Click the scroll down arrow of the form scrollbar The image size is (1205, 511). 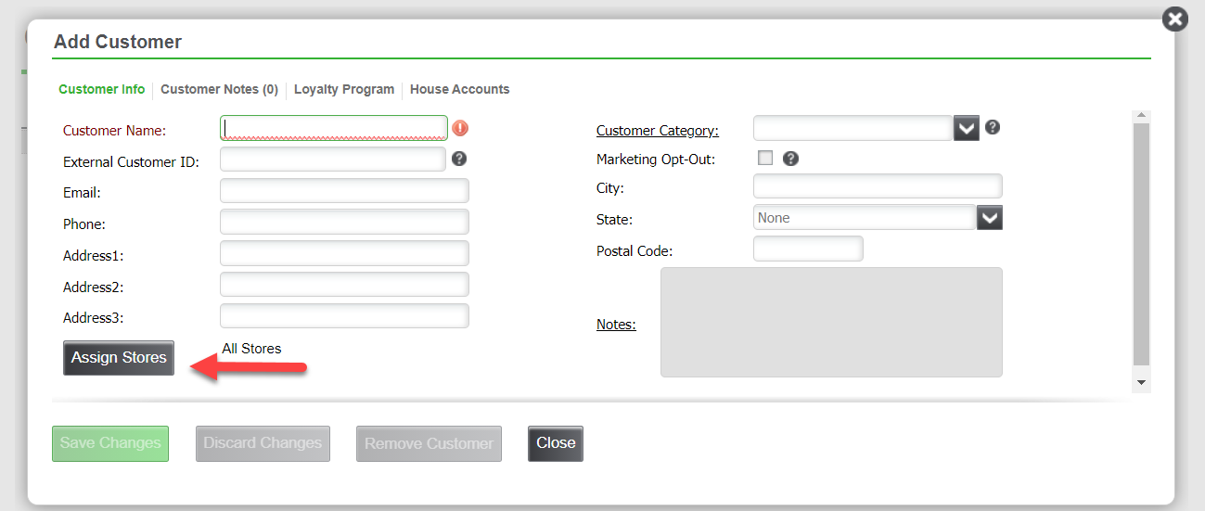click(1141, 382)
